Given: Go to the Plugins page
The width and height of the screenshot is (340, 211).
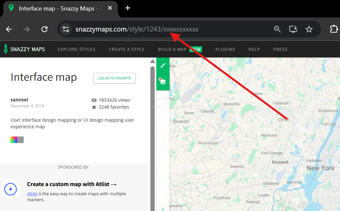Looking at the screenshot, I should tap(225, 49).
